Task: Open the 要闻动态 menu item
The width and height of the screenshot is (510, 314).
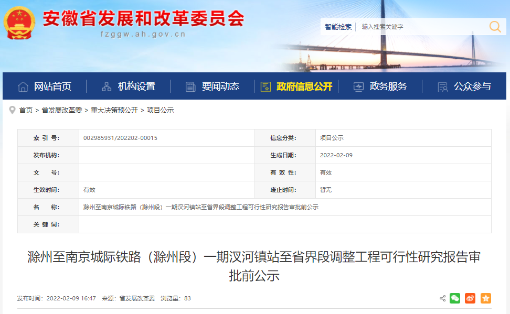Action: tap(220, 86)
